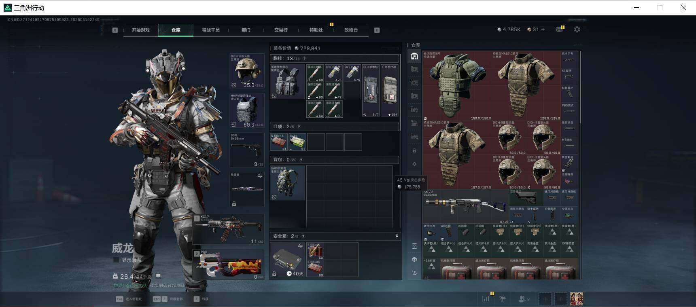Click the sort icon at storage sidebar bottom
The width and height of the screenshot is (696, 307).
pos(414,273)
